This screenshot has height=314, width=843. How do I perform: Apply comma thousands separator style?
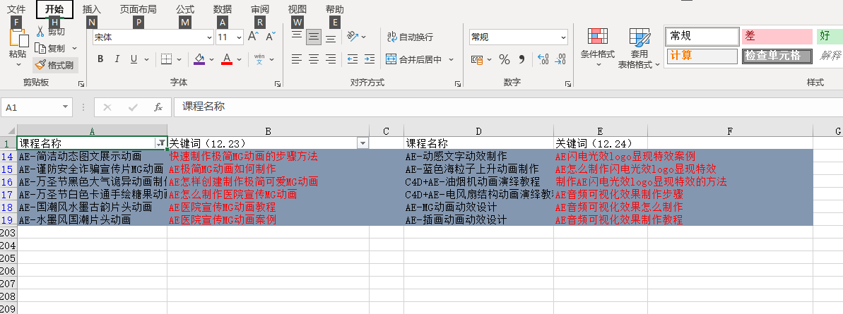521,59
